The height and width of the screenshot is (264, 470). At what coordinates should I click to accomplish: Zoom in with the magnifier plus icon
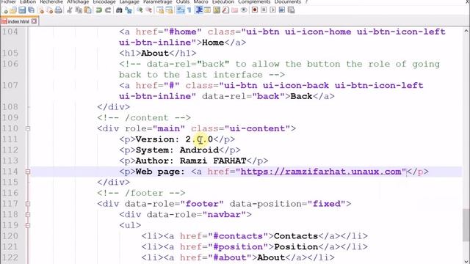click(x=140, y=10)
